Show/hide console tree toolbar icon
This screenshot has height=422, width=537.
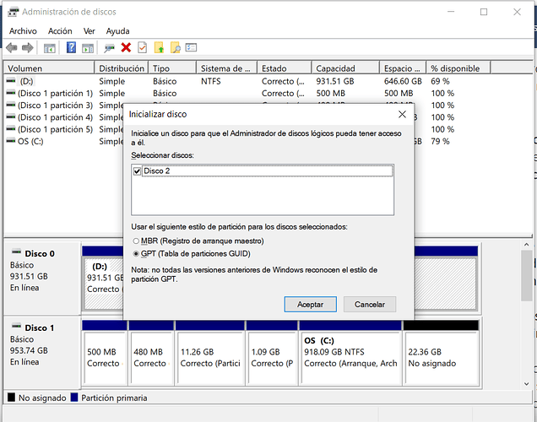pos(50,48)
